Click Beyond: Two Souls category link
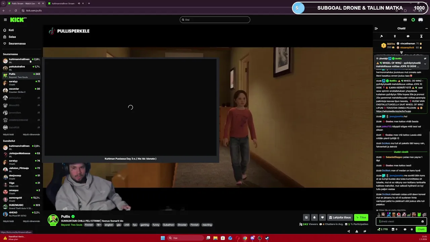Image resolution: width=430 pixels, height=242 pixels. pyautogui.click(x=72, y=225)
